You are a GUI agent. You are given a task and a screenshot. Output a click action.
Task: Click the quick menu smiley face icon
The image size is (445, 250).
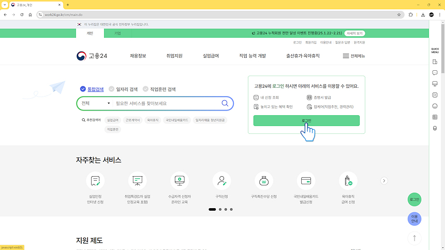(x=435, y=106)
